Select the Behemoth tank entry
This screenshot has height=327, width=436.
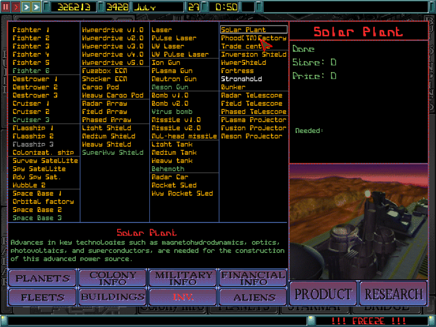(x=169, y=168)
